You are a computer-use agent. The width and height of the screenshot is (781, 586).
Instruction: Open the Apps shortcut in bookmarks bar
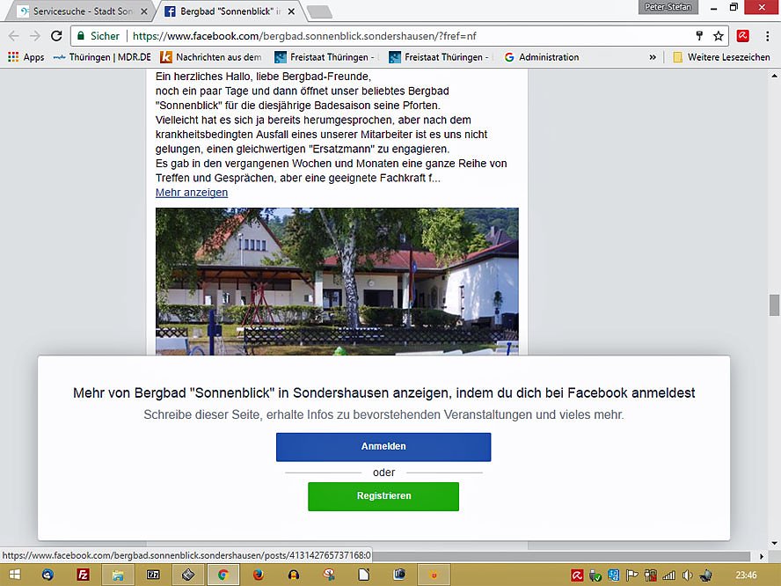(26, 57)
